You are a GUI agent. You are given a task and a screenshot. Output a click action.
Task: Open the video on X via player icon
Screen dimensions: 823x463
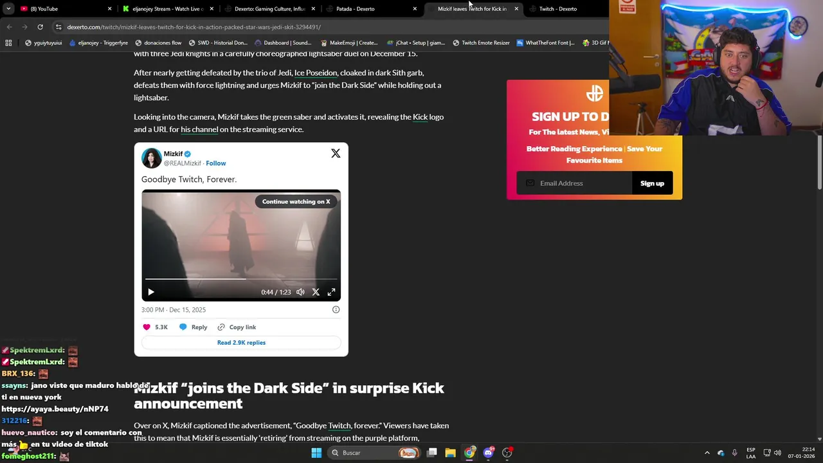pos(316,292)
